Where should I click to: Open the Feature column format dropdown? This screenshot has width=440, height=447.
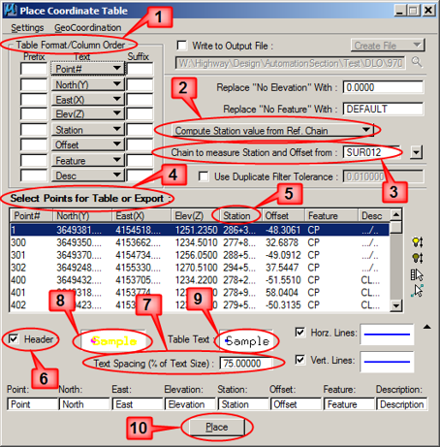pyautogui.click(x=87, y=160)
